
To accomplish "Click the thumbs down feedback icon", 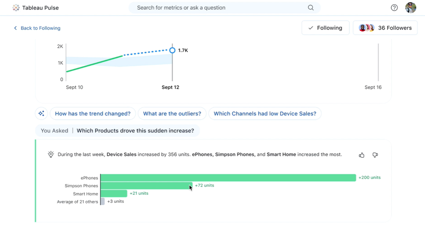I will point(375,155).
